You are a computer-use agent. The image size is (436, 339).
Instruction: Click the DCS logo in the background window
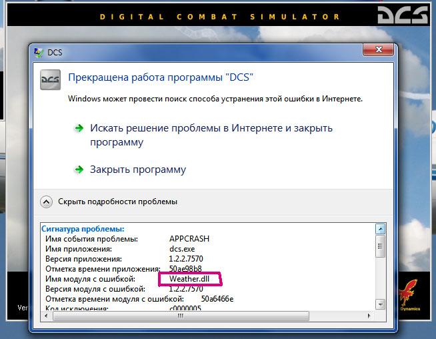tap(403, 15)
